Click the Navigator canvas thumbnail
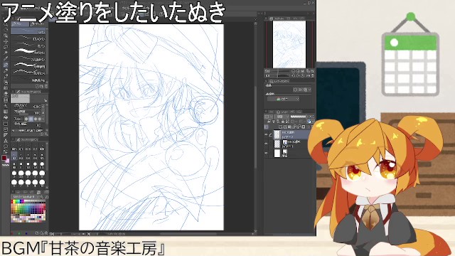The image size is (455, 256). tap(289, 44)
